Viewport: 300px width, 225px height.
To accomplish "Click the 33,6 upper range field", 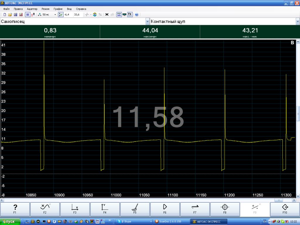I will point(78,15).
